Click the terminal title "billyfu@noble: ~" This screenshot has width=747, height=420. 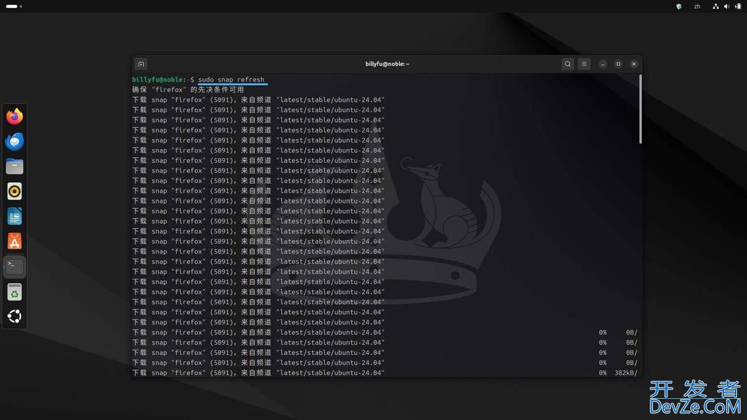pos(387,64)
